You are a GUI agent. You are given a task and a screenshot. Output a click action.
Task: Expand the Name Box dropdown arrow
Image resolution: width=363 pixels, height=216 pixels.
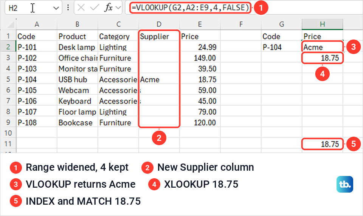pos(56,8)
